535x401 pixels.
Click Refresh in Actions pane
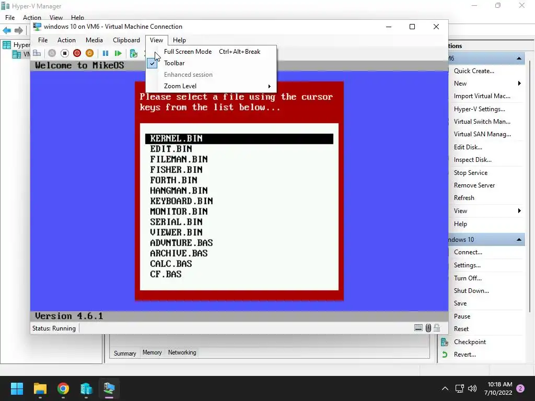pos(464,198)
